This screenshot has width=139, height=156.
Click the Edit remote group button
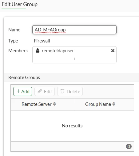[45, 91]
